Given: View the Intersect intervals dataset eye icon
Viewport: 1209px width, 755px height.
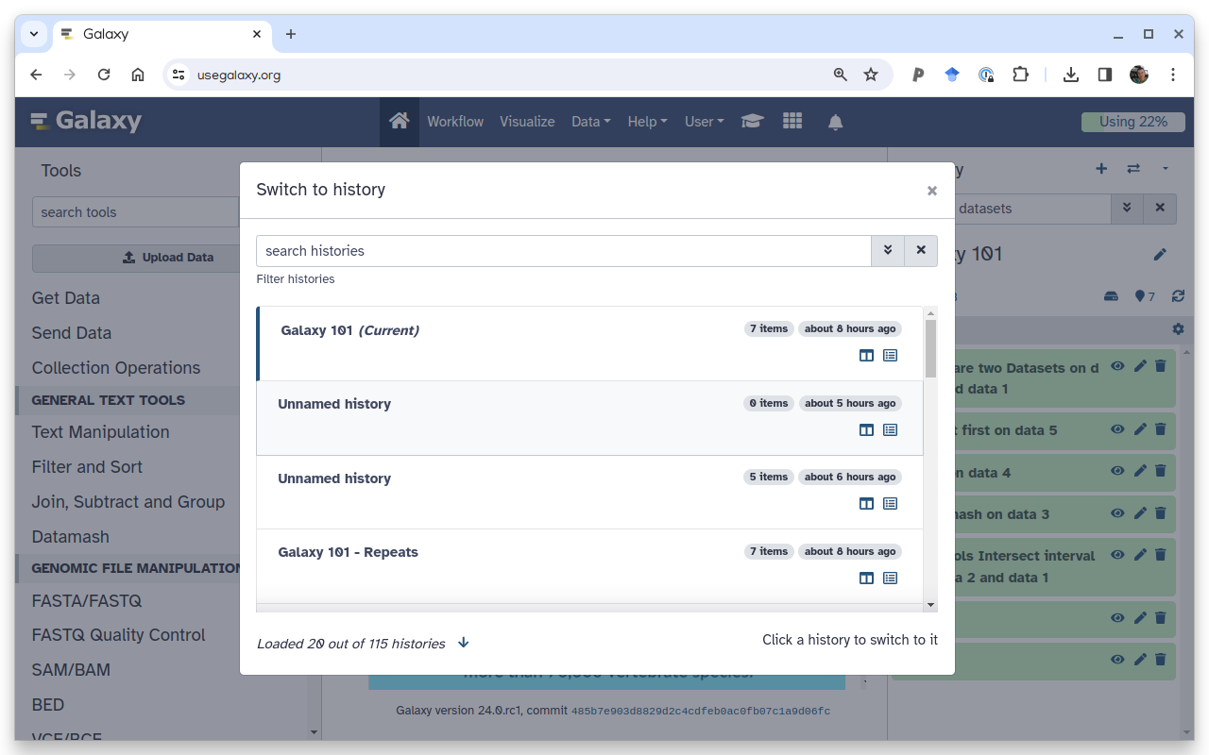Looking at the screenshot, I should 1117,555.
